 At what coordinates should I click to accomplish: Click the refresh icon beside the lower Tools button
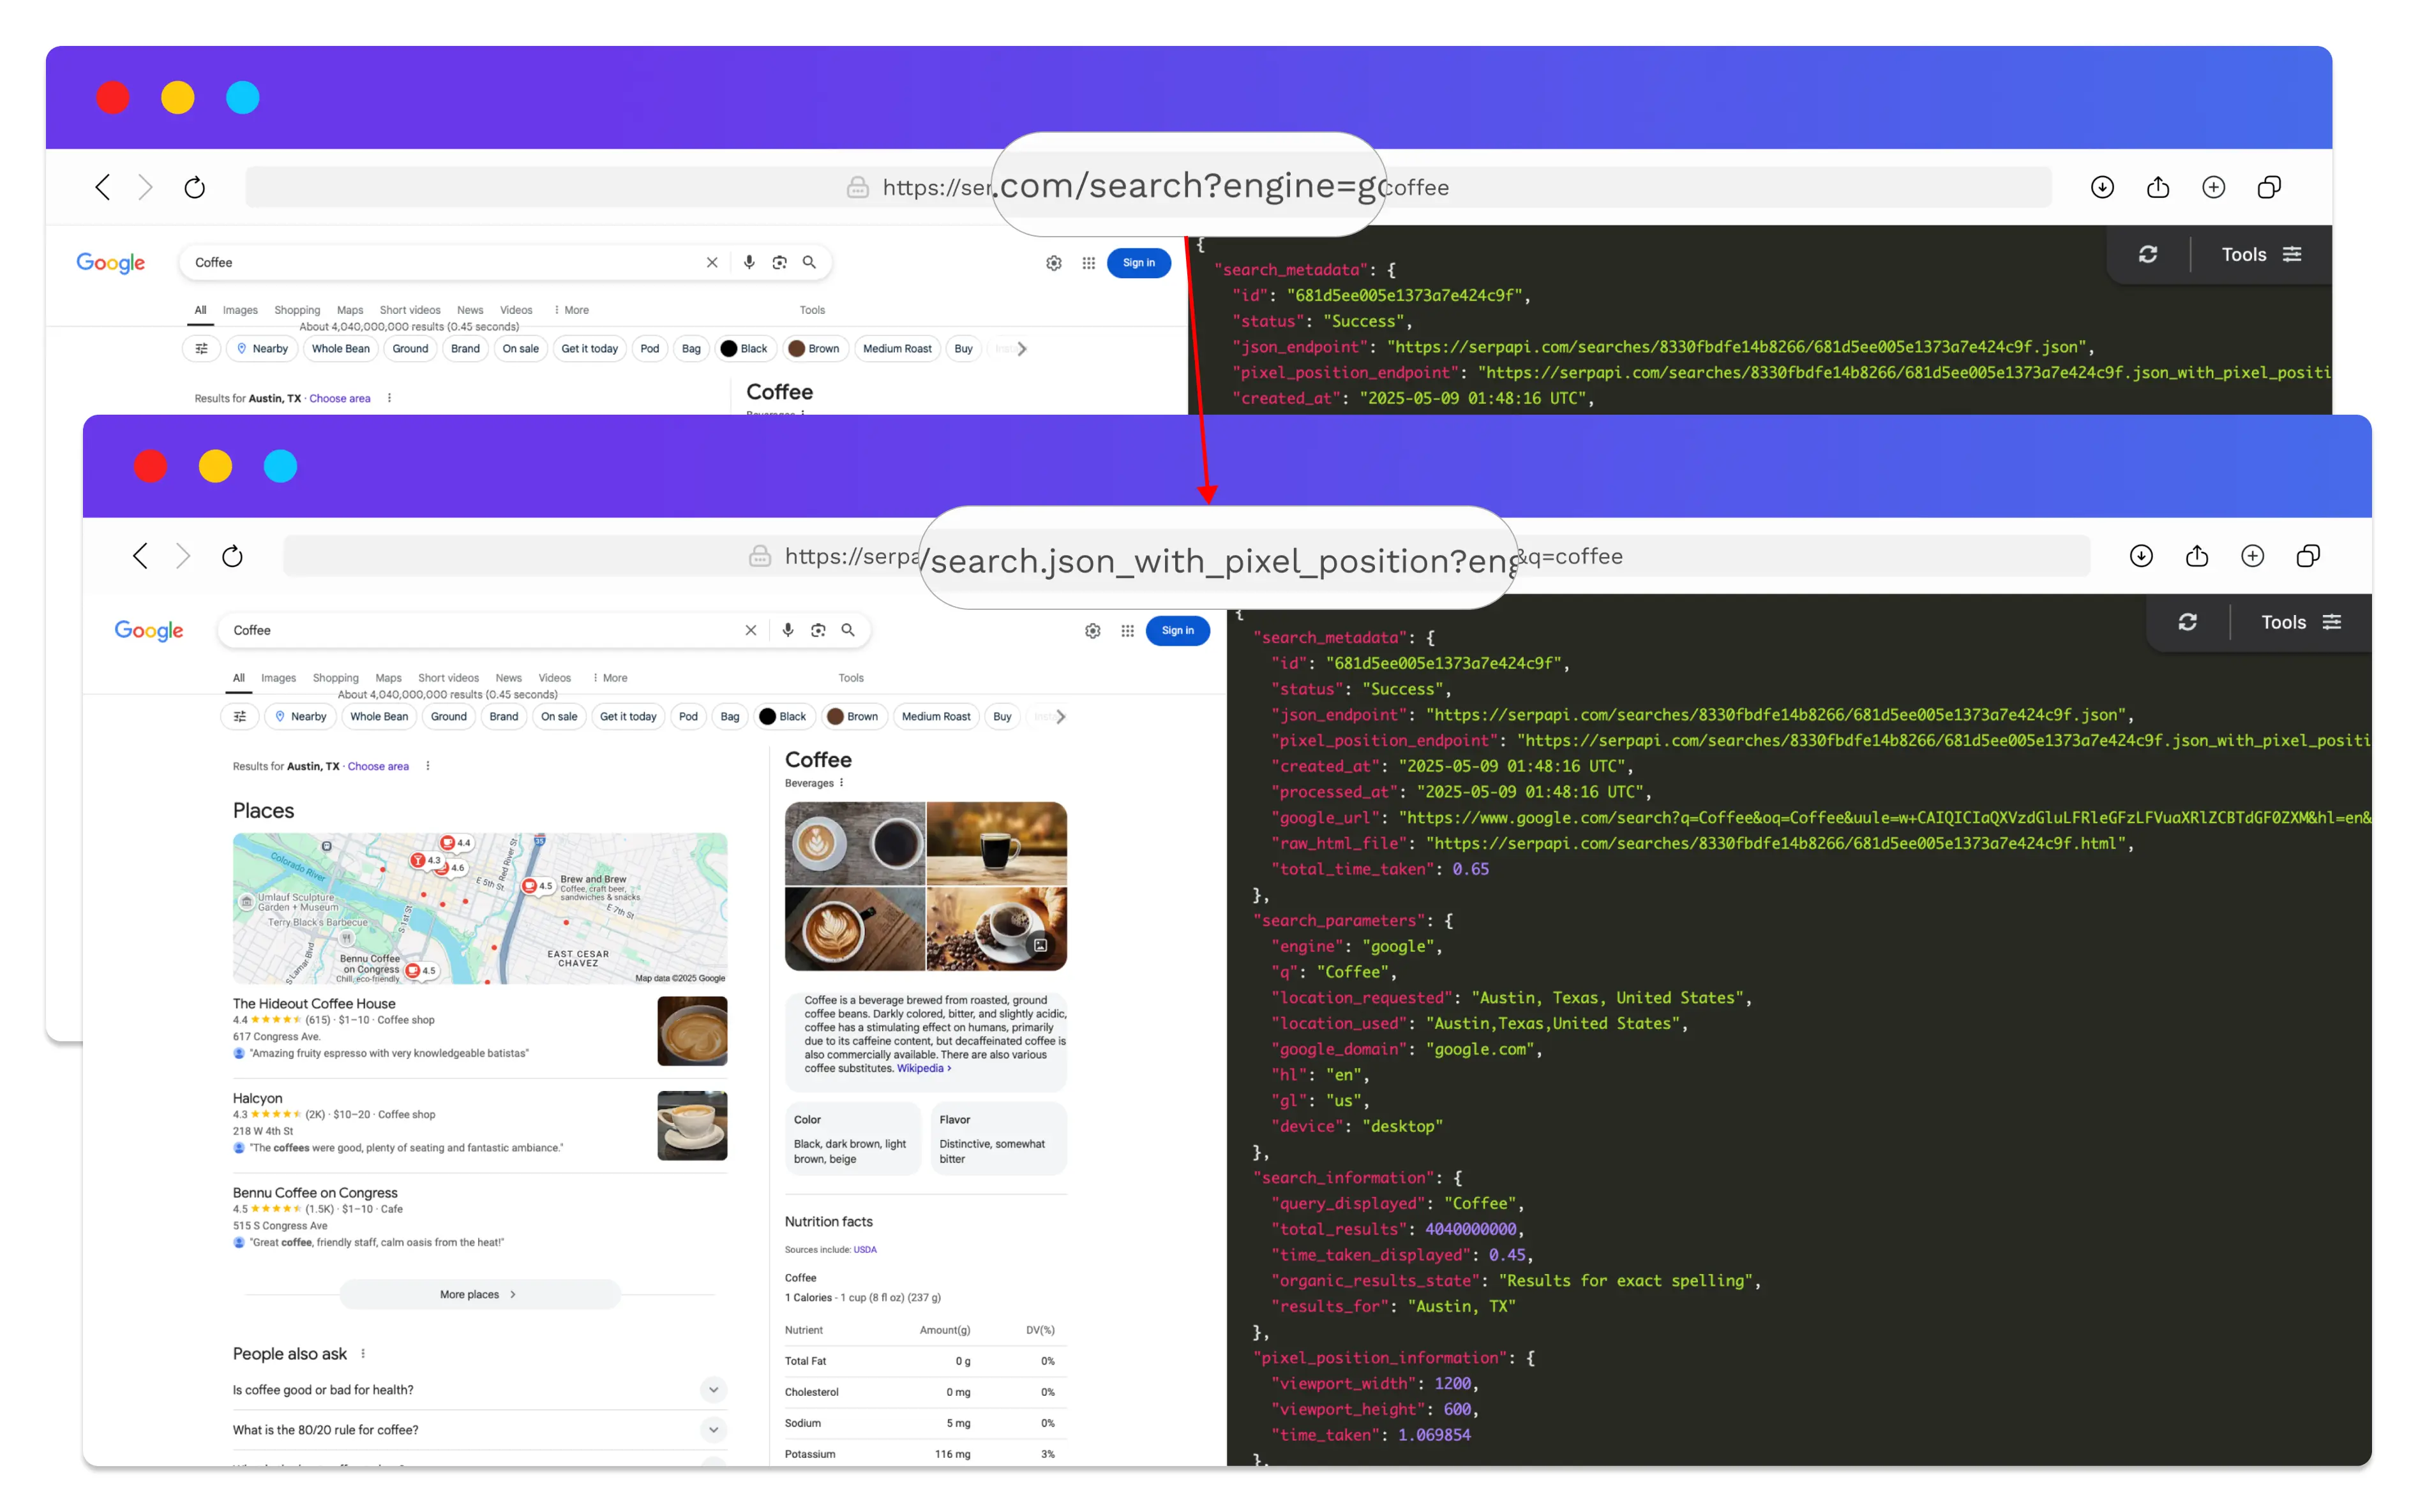coord(2187,622)
